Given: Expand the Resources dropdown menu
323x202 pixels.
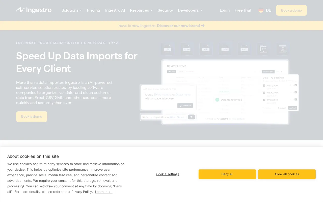Looking at the screenshot, I should pos(141,10).
